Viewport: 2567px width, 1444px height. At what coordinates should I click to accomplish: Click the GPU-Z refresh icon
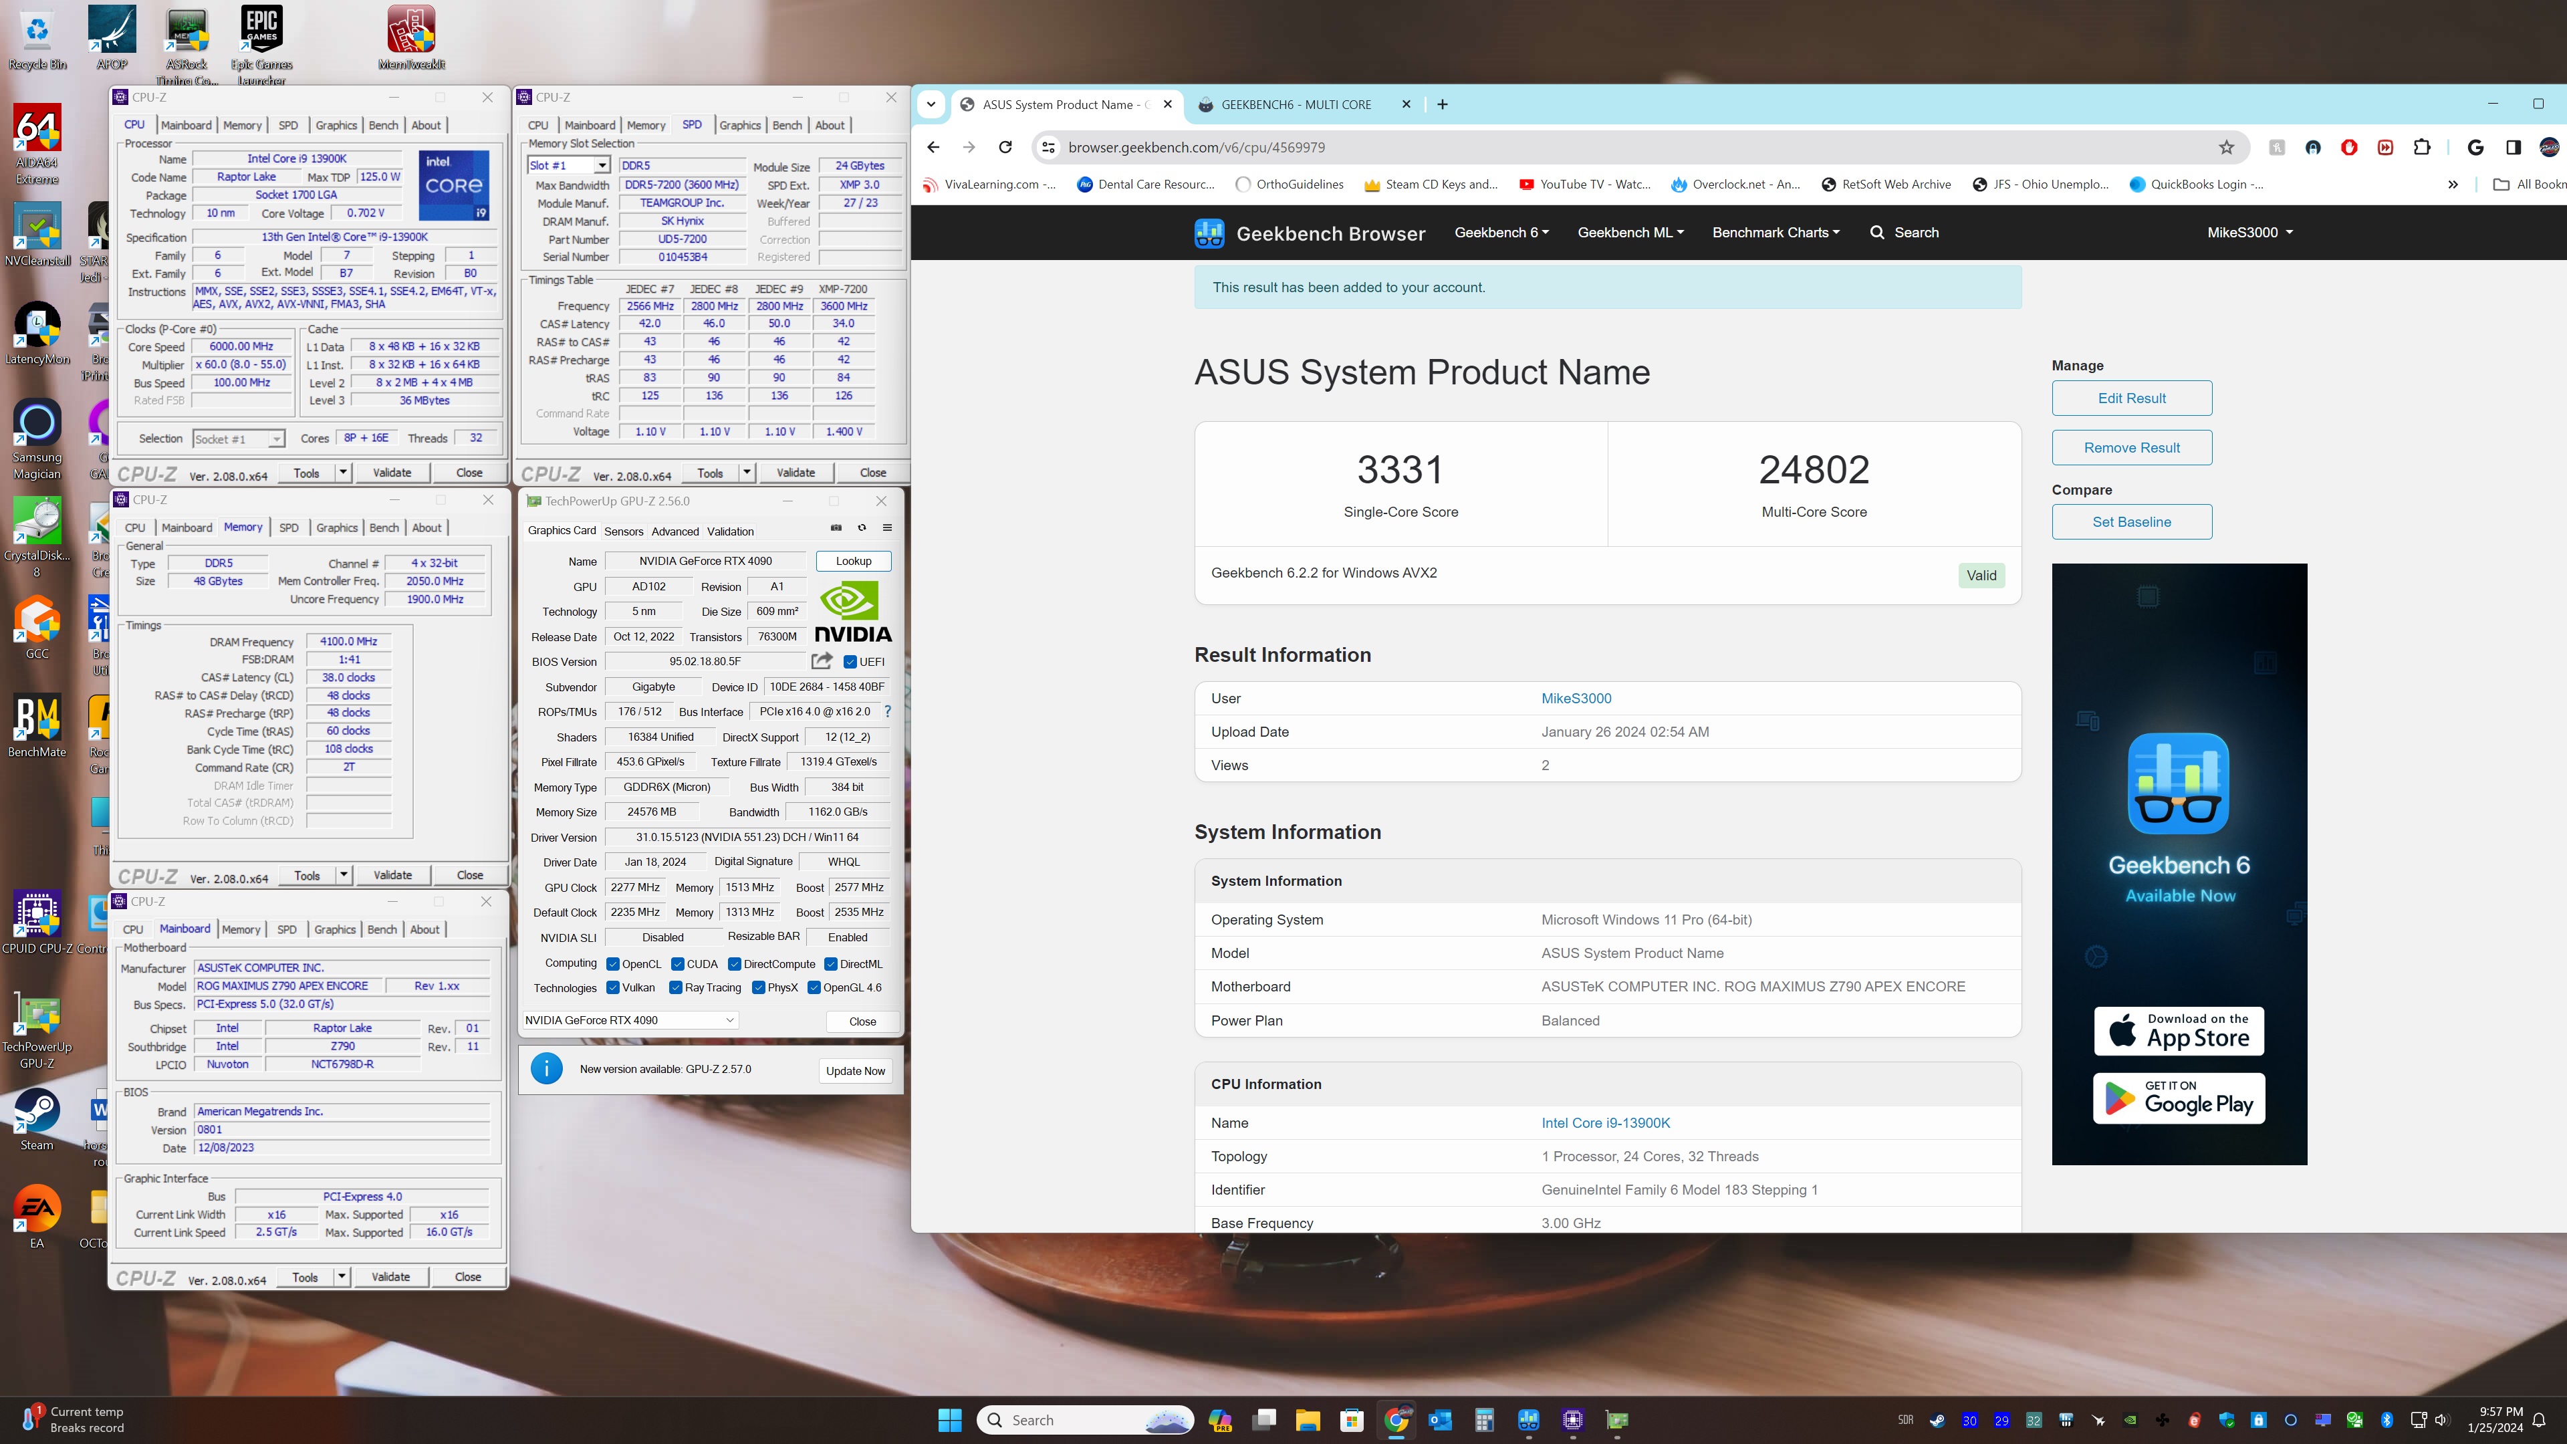coord(862,528)
